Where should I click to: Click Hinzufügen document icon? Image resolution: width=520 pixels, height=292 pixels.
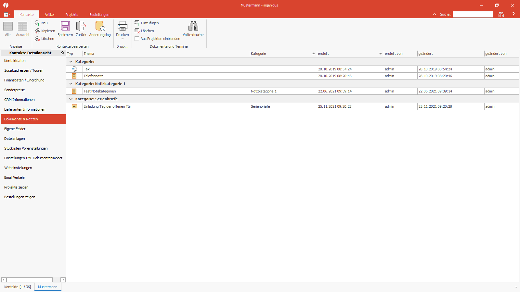(x=137, y=23)
